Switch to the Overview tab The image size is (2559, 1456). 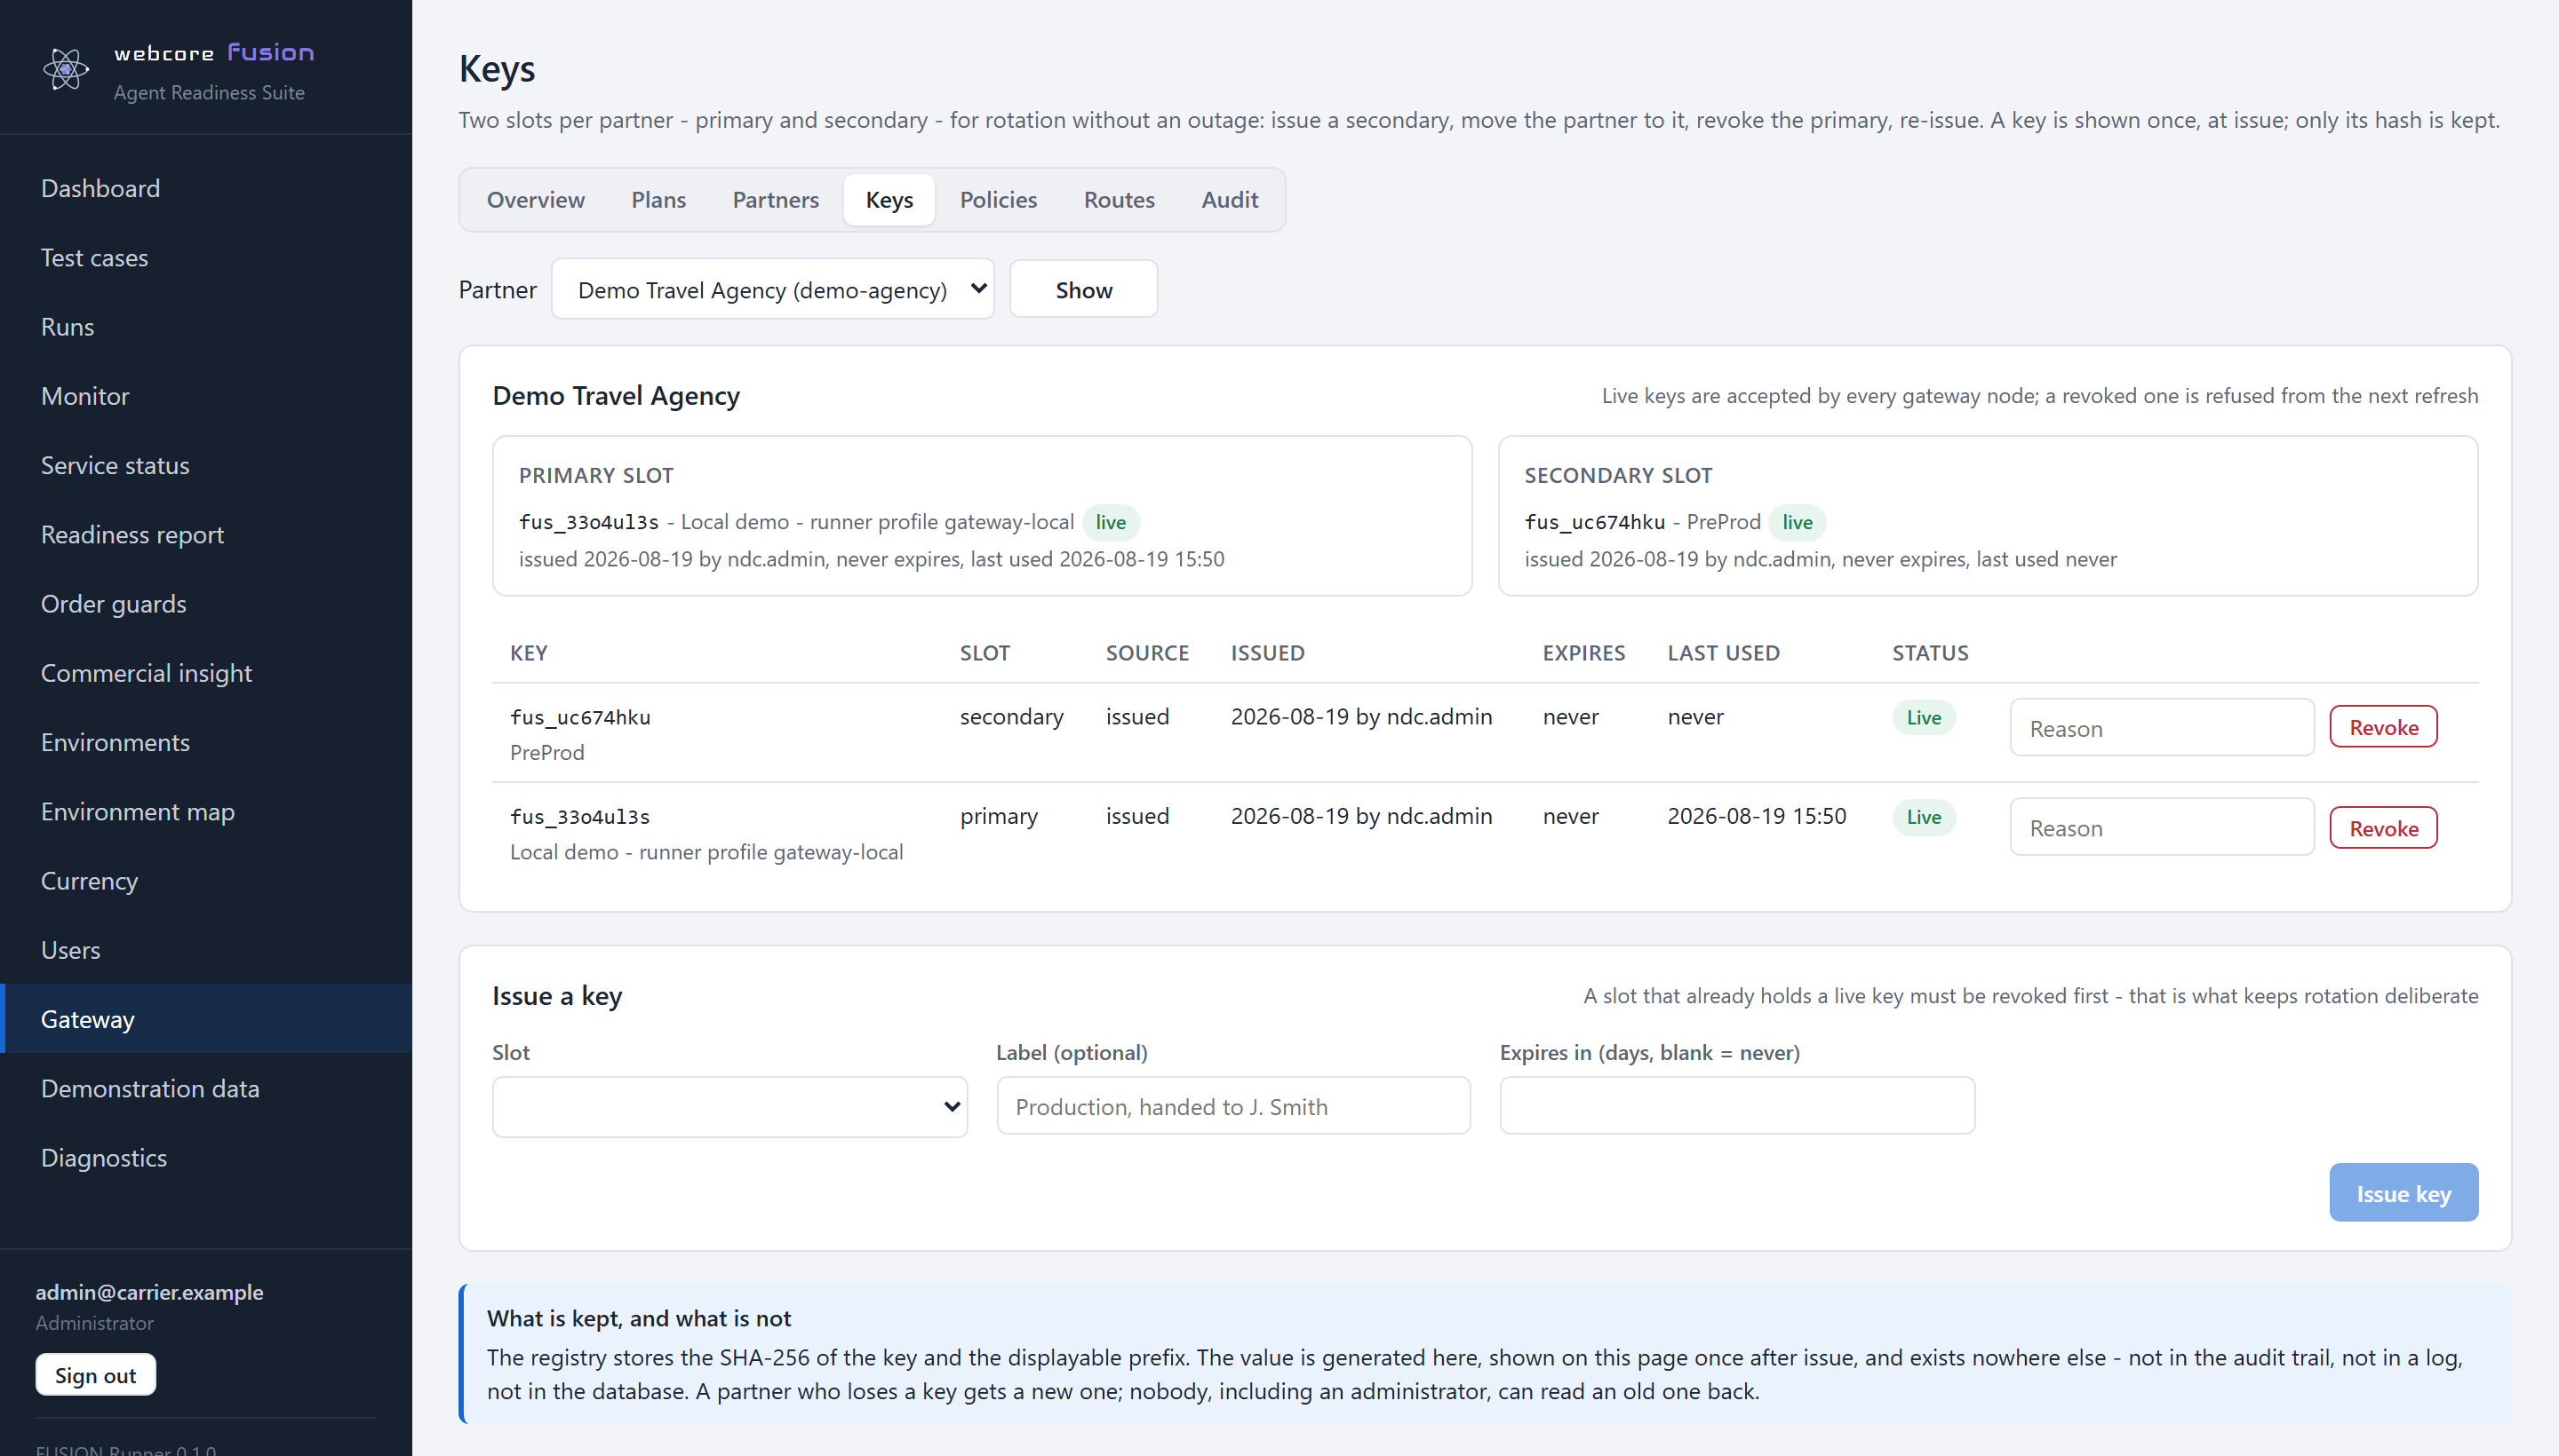click(536, 200)
